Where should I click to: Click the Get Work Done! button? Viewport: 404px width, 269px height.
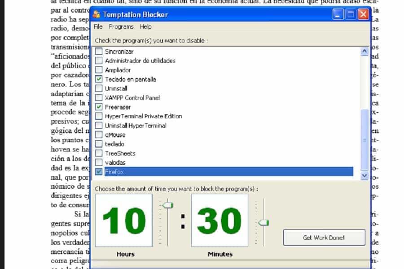click(324, 237)
